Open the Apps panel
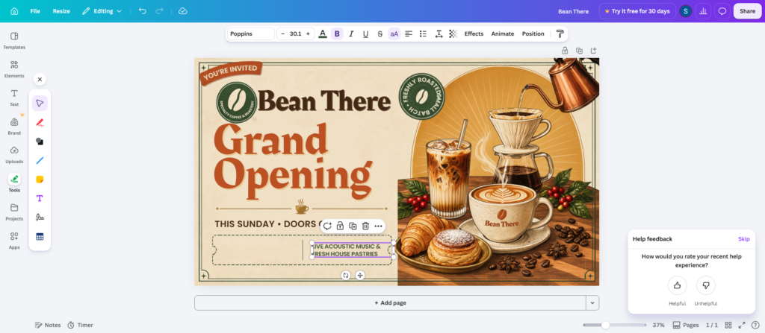 (x=14, y=241)
